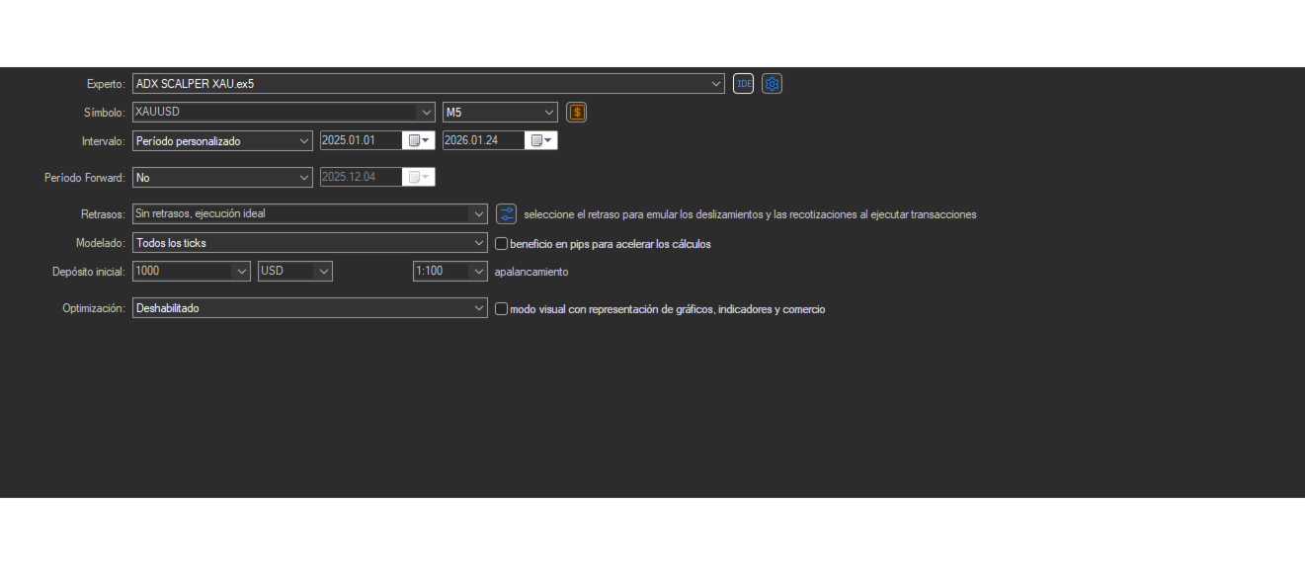Click the Experto label text
Viewport: 1305px width, 572px height.
point(106,84)
